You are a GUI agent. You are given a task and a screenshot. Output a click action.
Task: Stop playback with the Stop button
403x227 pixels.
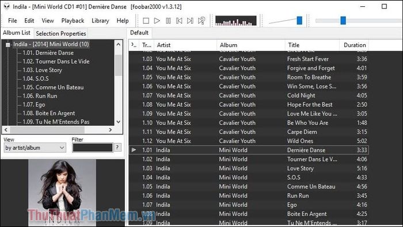[x=146, y=21]
